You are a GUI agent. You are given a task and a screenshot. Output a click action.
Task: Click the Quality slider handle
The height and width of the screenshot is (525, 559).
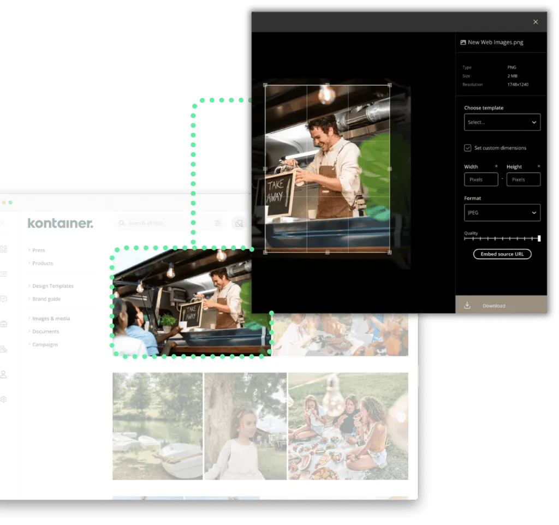(x=539, y=238)
